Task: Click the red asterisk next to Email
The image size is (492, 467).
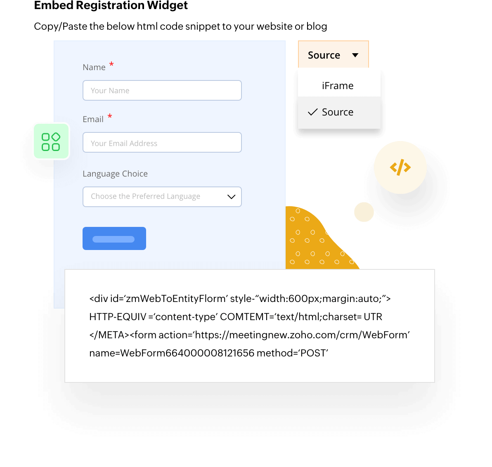Action: click(x=110, y=117)
